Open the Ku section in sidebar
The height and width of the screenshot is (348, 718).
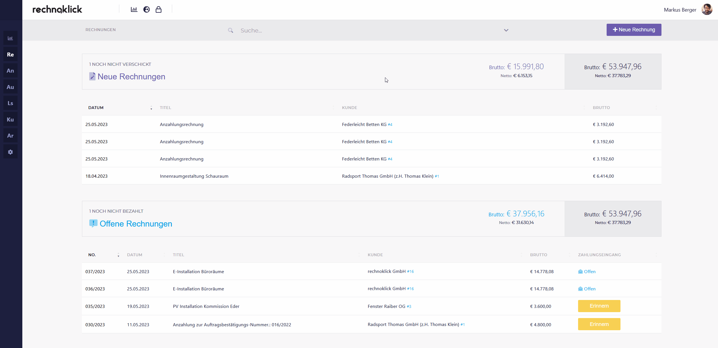(10, 119)
